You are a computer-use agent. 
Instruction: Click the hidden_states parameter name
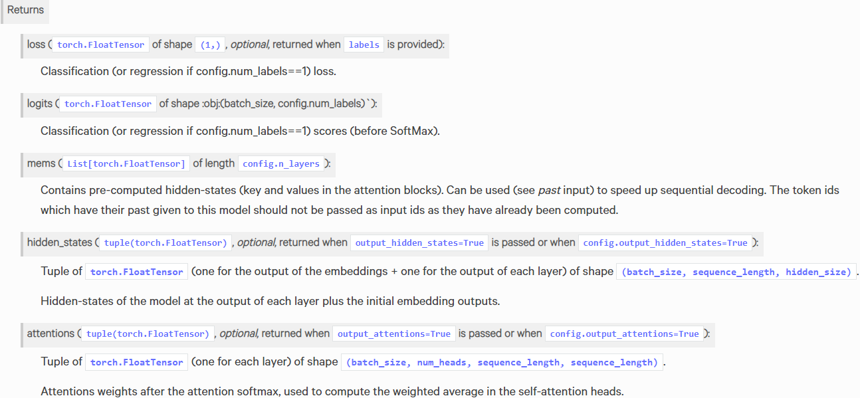[59, 243]
